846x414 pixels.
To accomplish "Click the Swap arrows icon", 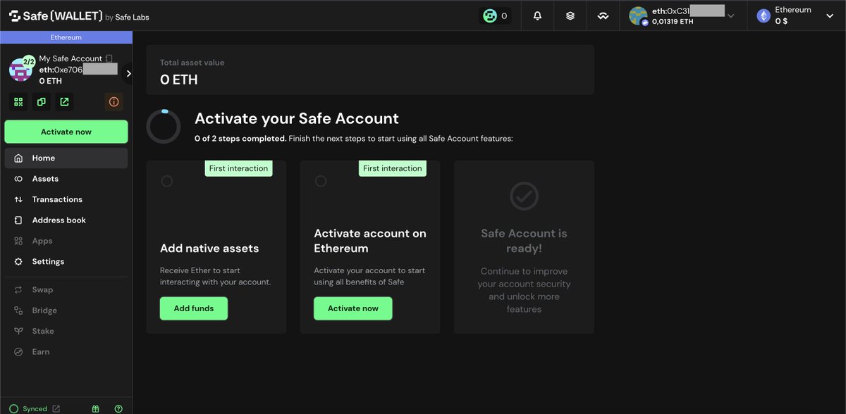I will click(18, 289).
